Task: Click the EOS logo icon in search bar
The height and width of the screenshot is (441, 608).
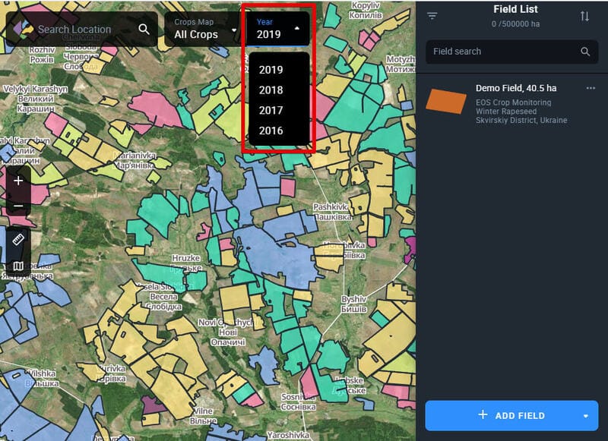Action: pyautogui.click(x=23, y=29)
